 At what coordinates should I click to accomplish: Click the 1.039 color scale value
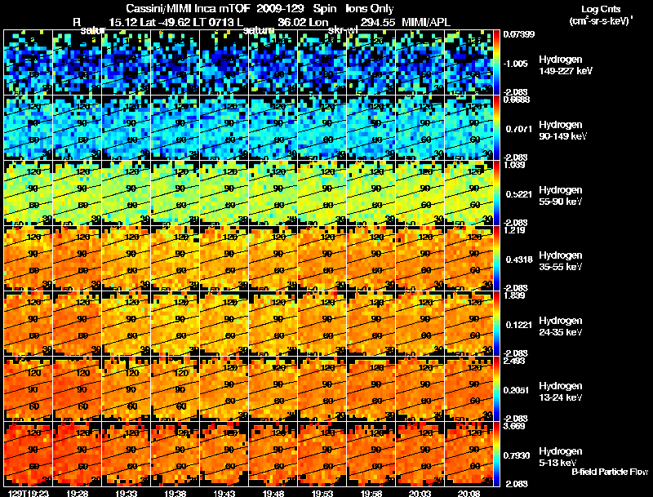coord(514,165)
